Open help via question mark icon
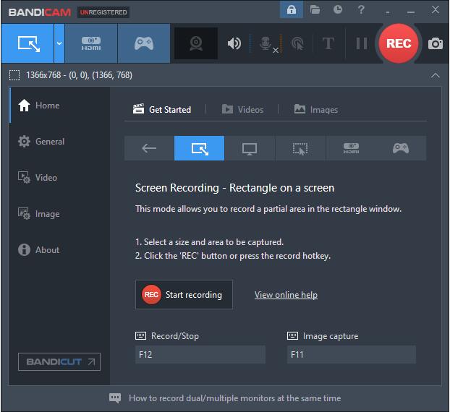450x412 pixels. 361,9
